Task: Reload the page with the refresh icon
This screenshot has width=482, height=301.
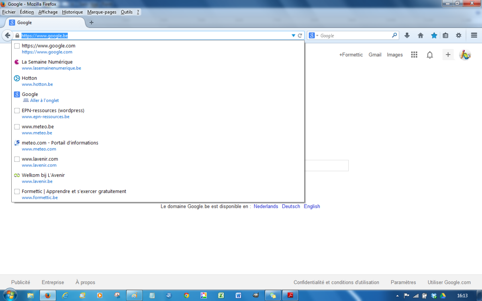Action: (300, 35)
